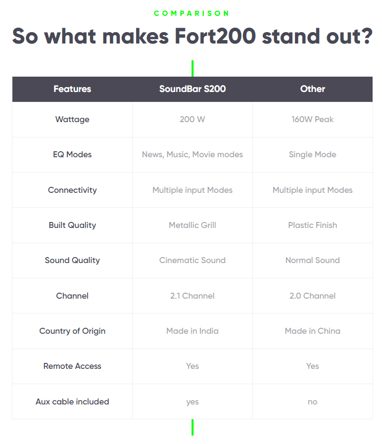
Task: Click the '160W Peak' cell
Action: [313, 119]
